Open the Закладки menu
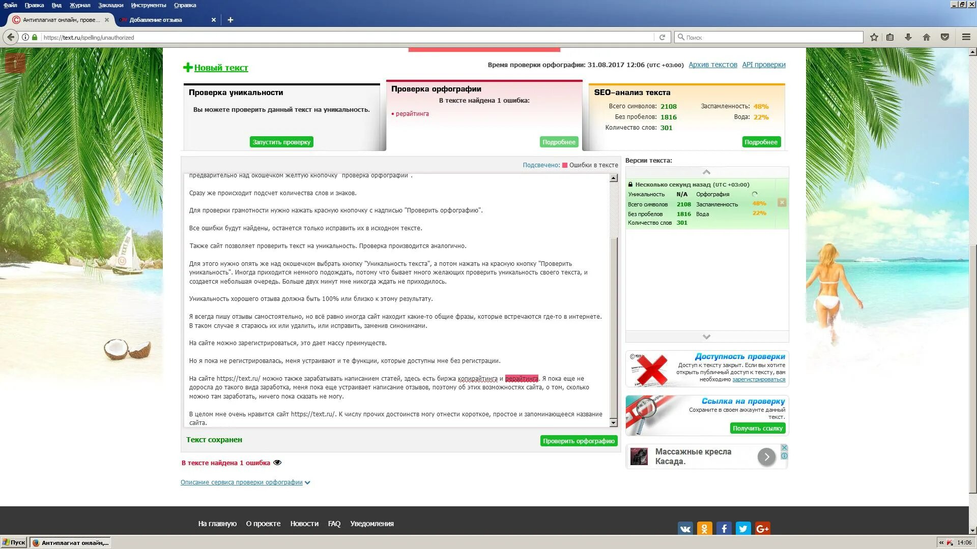The width and height of the screenshot is (977, 549). [x=110, y=5]
